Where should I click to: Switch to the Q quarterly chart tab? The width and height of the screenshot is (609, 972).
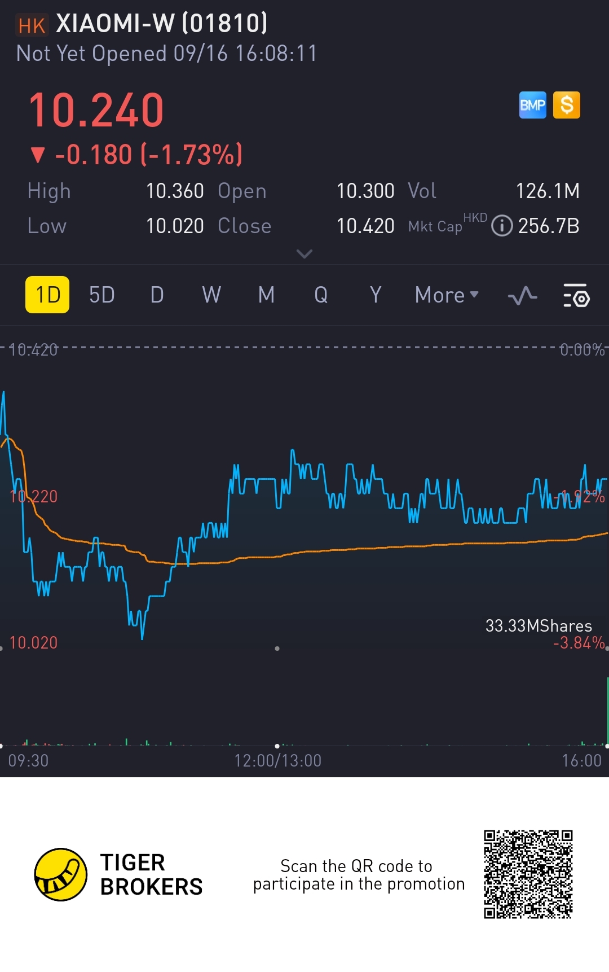click(x=321, y=295)
